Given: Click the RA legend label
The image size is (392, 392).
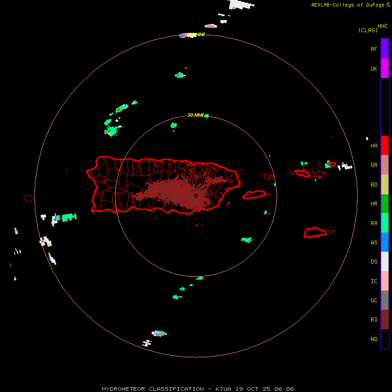Looking at the screenshot, I should [374, 223].
